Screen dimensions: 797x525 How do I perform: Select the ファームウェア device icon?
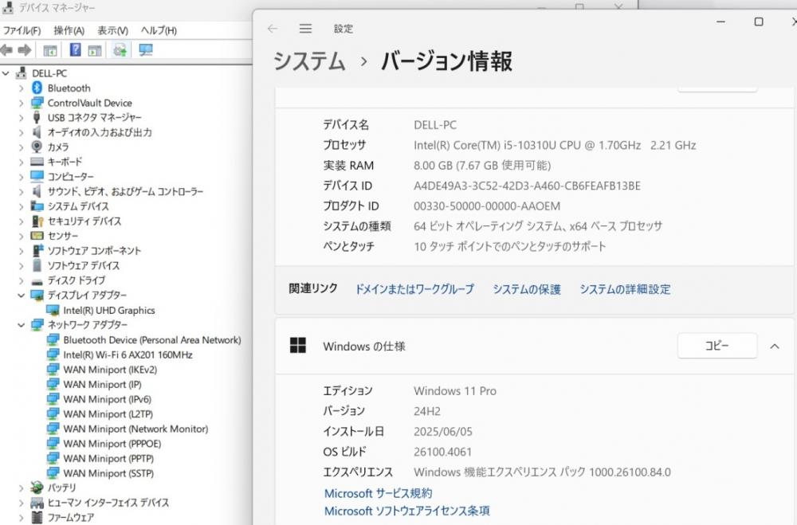(x=37, y=517)
